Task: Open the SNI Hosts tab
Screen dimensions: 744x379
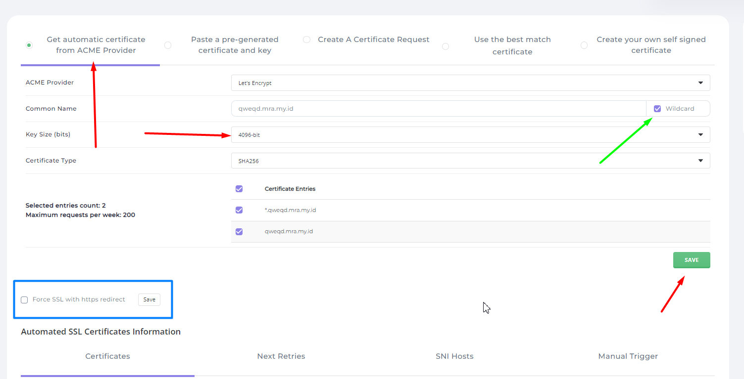Action: pos(454,356)
